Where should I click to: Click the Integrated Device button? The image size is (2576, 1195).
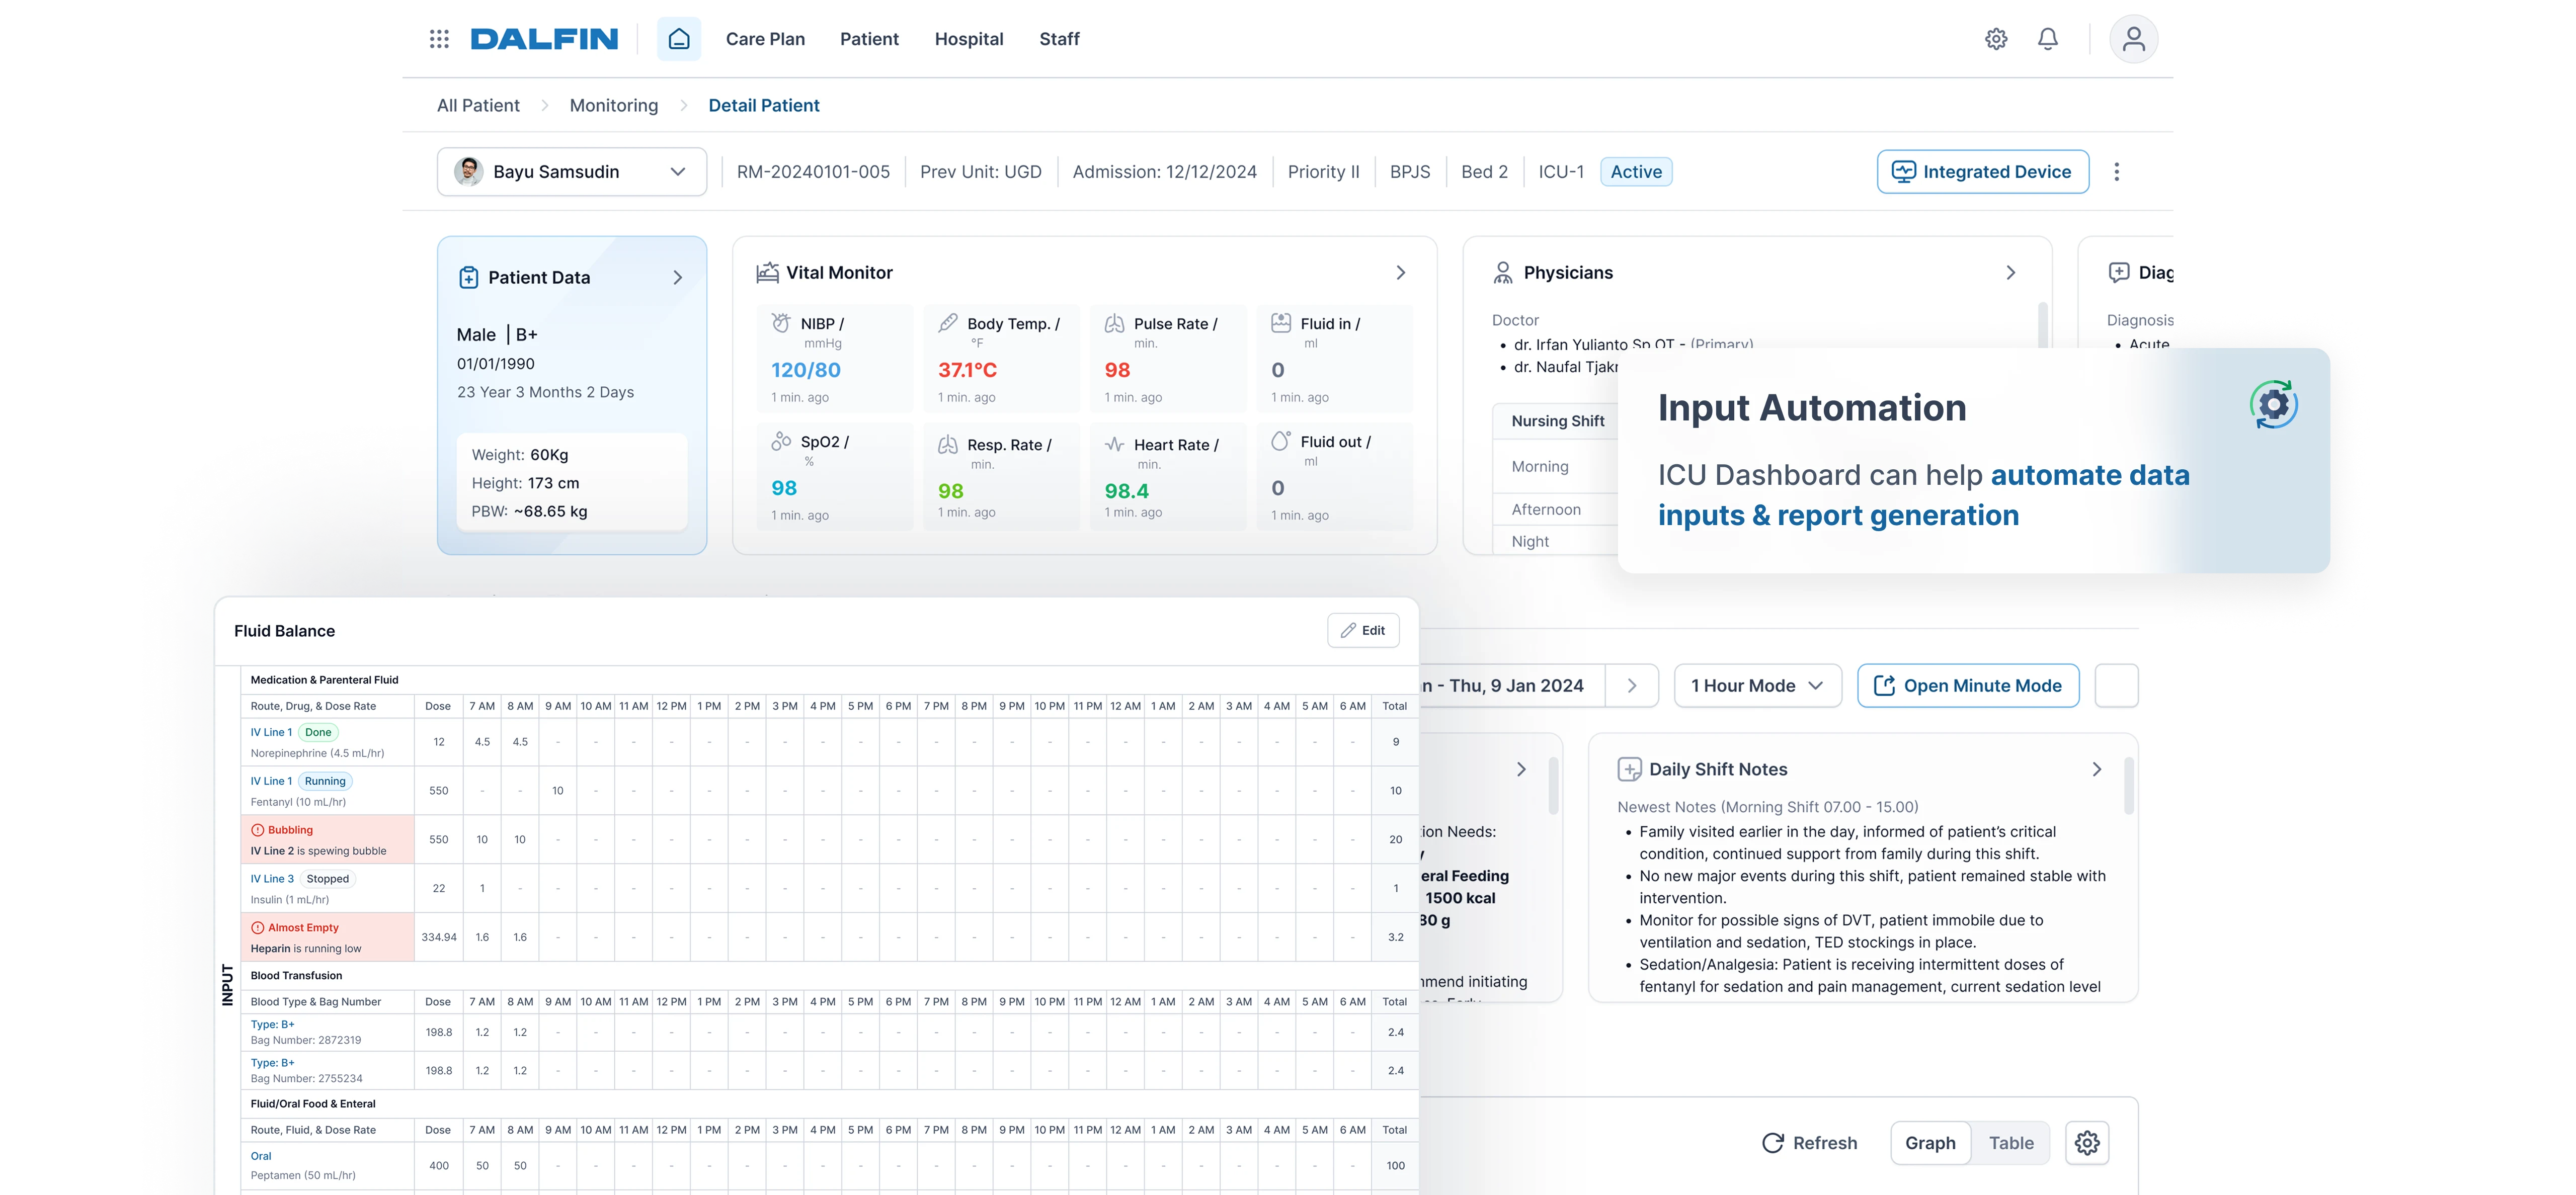click(x=1982, y=172)
